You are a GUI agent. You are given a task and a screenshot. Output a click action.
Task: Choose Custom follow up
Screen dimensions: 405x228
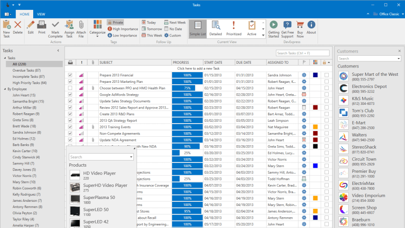coord(173,36)
